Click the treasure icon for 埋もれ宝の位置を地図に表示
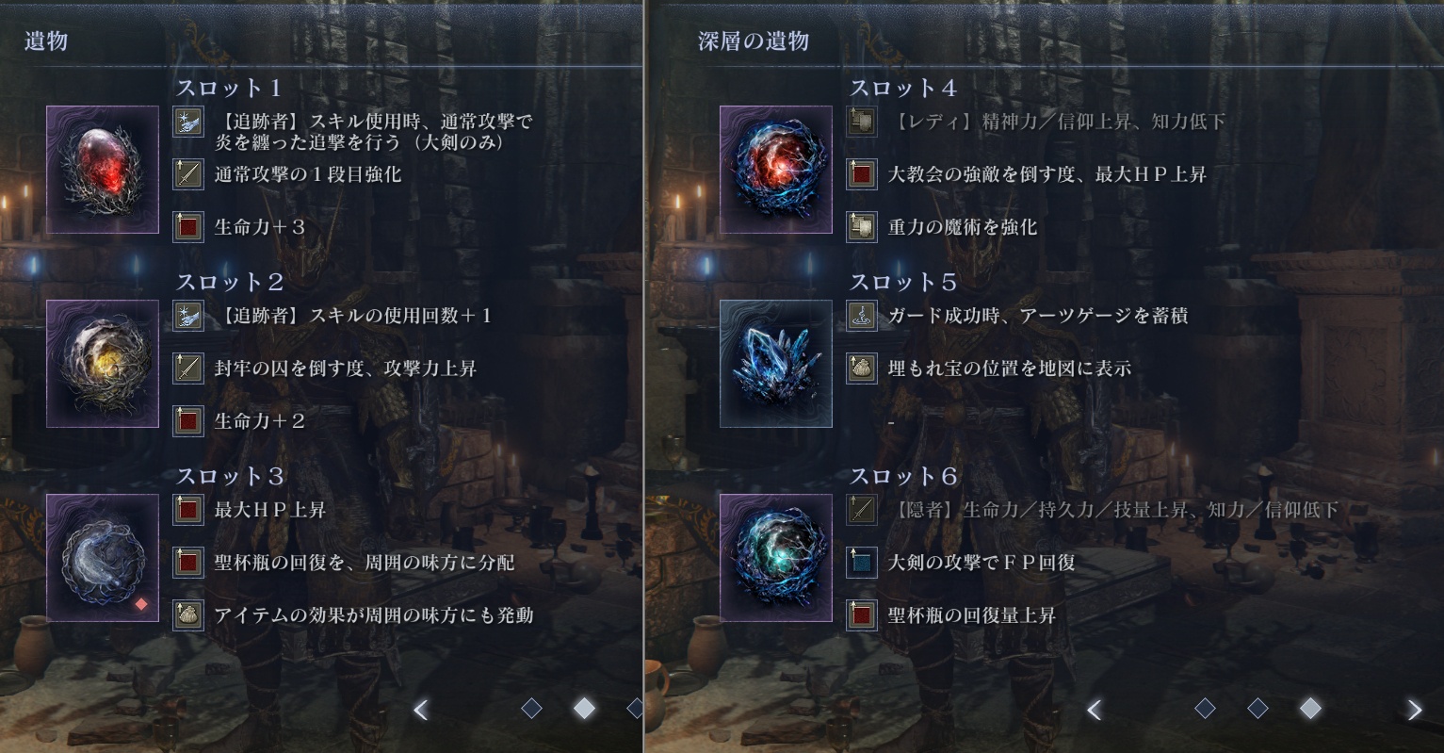The image size is (1444, 753). pos(862,368)
